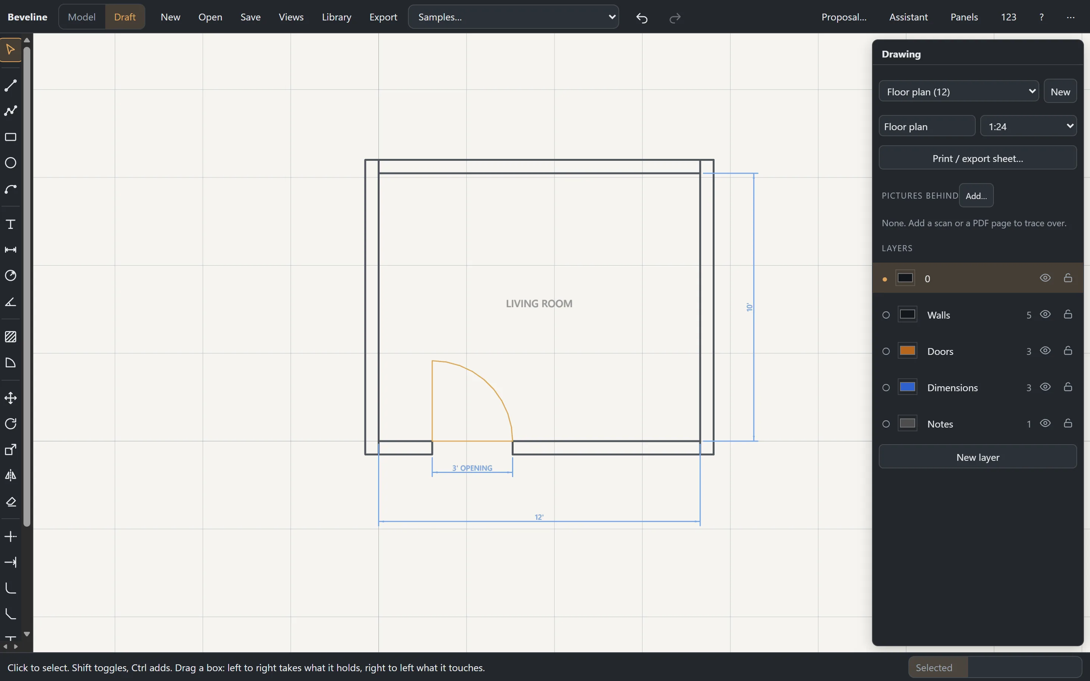1090x681 pixels.
Task: Click the New layer button
Action: click(x=977, y=457)
